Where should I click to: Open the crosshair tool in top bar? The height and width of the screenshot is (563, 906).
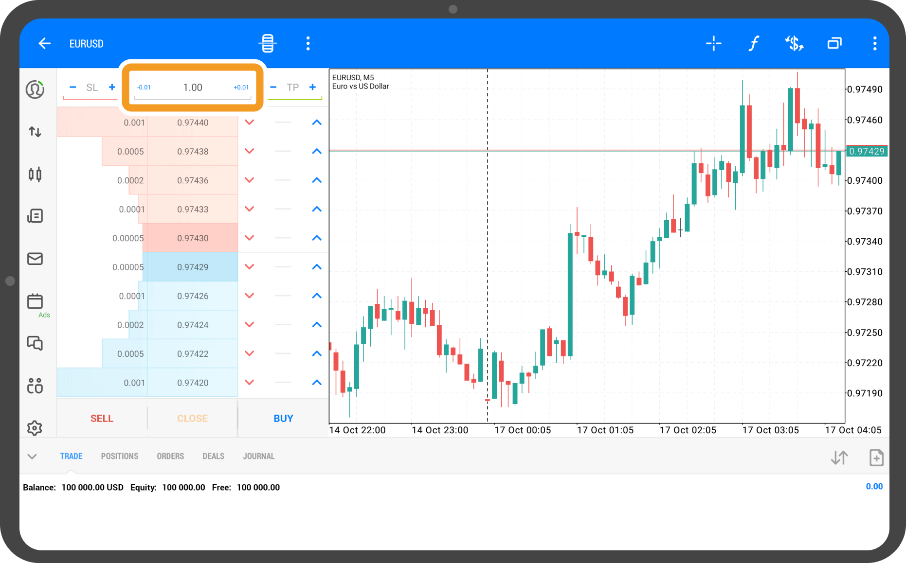click(x=713, y=44)
